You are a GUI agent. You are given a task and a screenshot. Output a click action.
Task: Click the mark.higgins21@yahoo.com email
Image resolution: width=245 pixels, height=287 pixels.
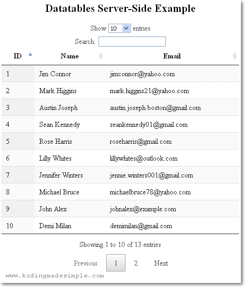click(149, 91)
